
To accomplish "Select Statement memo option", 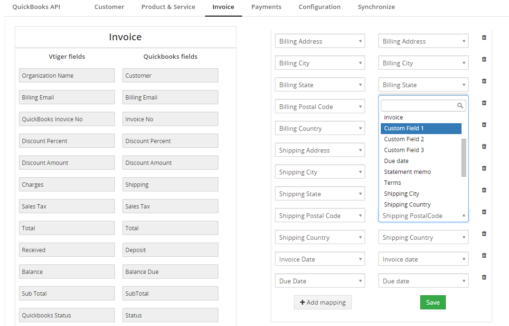I will coord(421,172).
